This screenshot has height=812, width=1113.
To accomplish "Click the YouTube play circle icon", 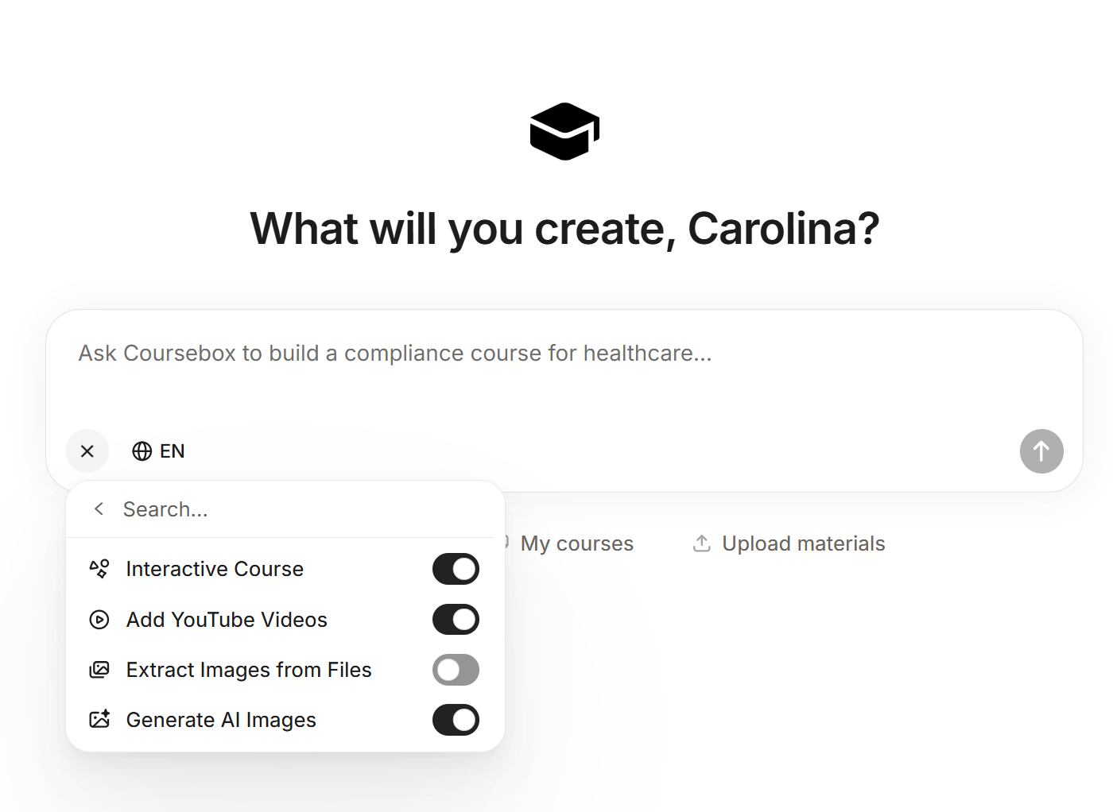I will [99, 620].
